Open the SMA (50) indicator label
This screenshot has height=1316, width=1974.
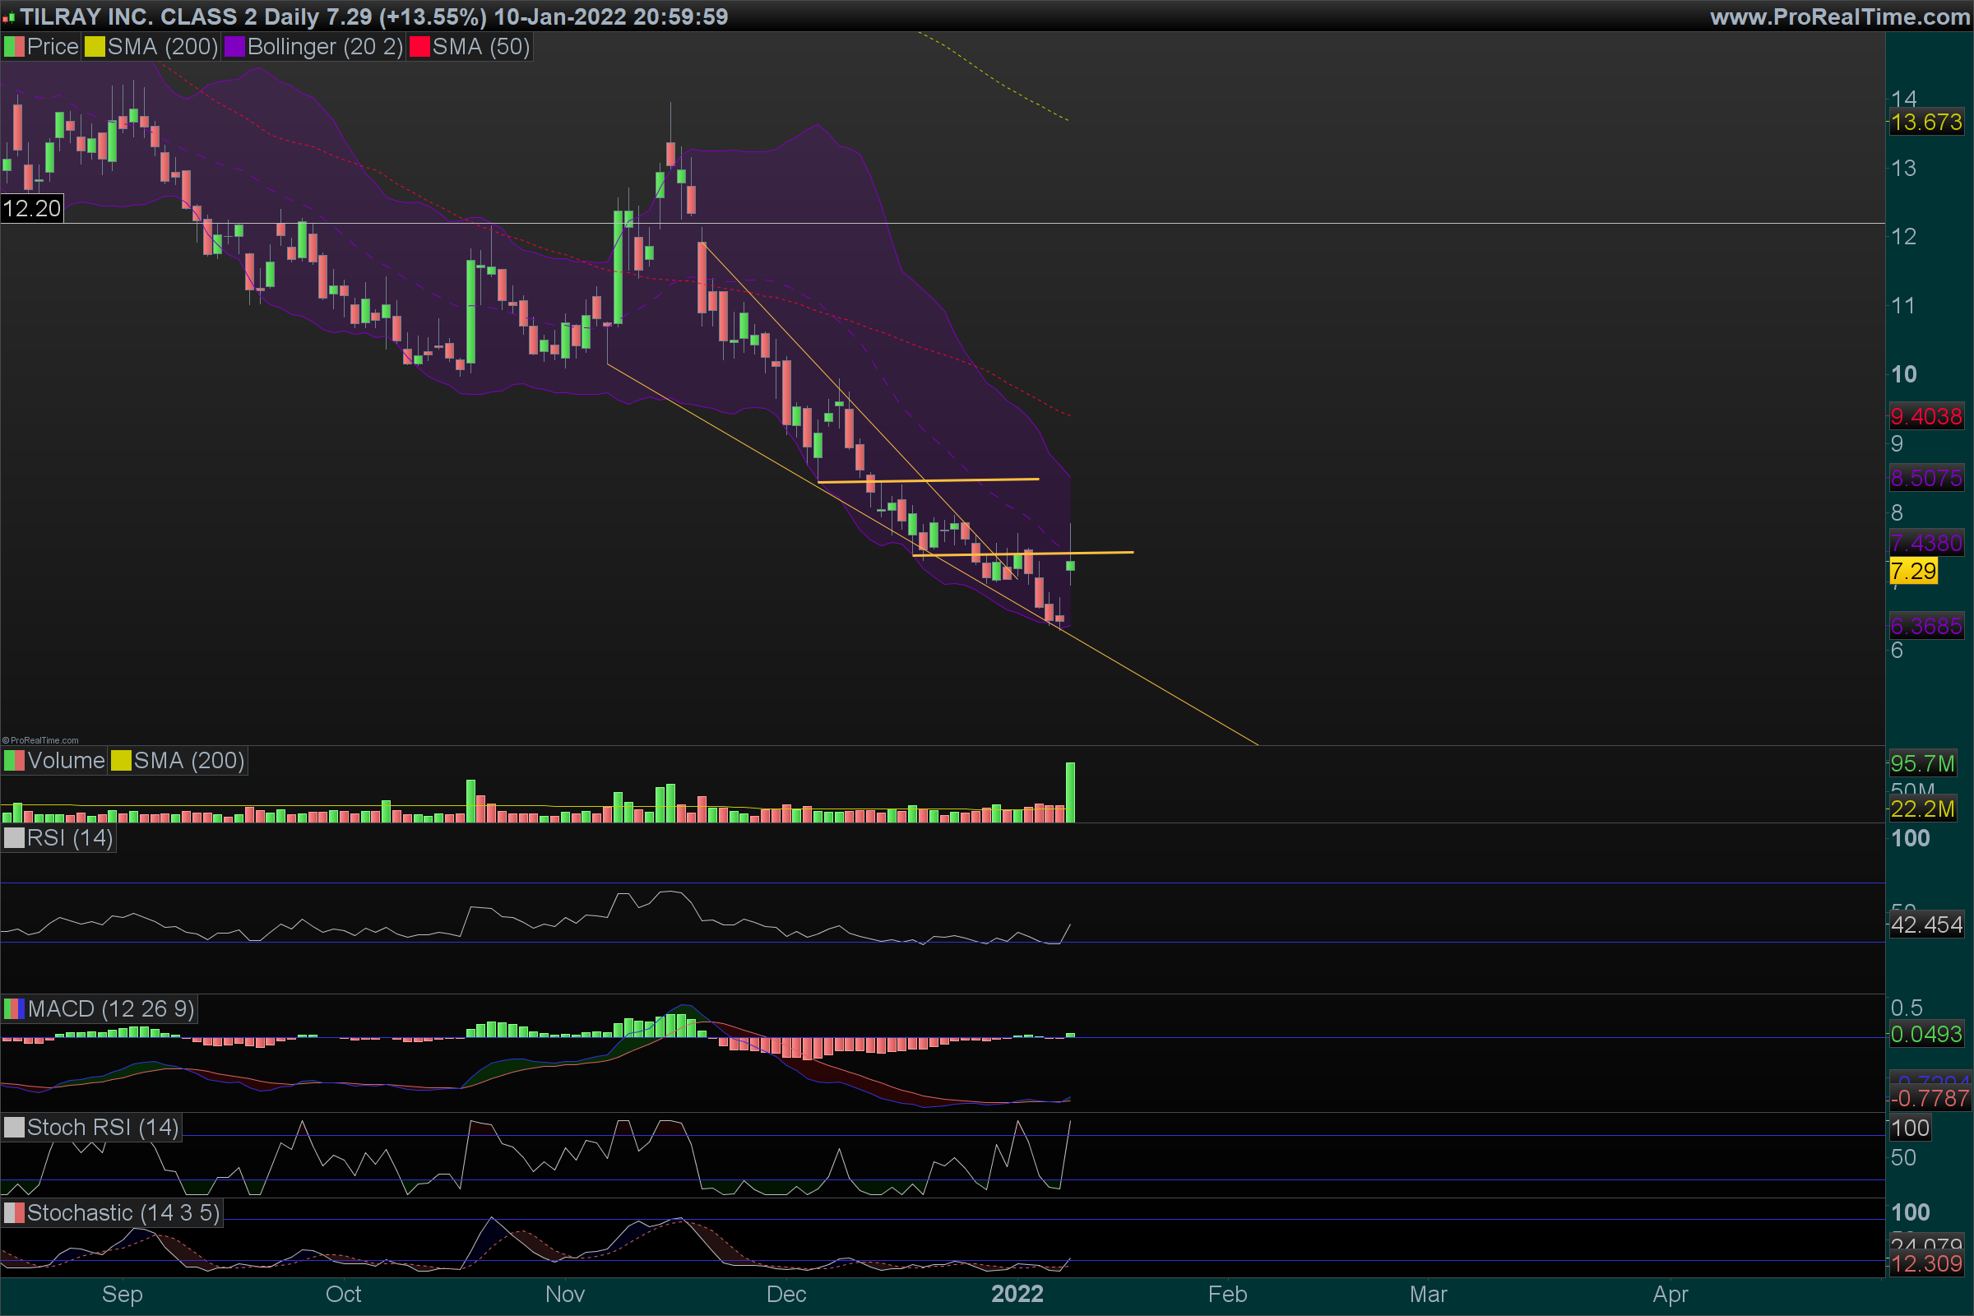[481, 47]
